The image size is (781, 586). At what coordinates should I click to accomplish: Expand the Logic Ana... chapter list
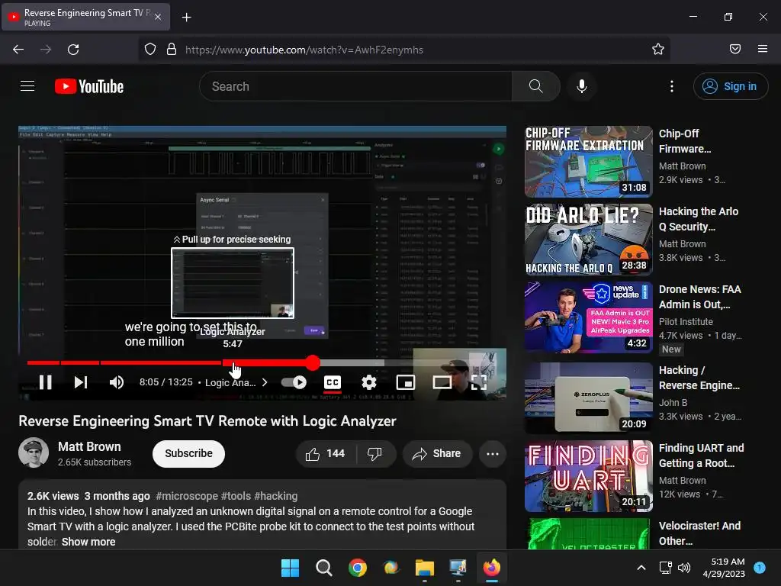236,382
